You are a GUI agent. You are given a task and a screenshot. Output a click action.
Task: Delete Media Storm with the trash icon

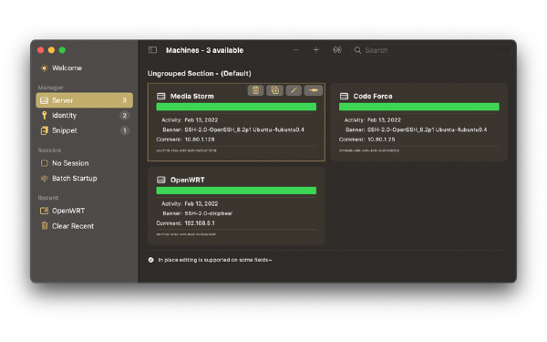(255, 90)
